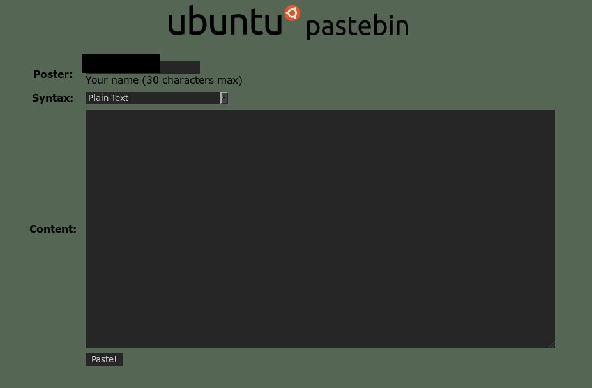
Task: Click the pastebin title text
Action: 357,26
